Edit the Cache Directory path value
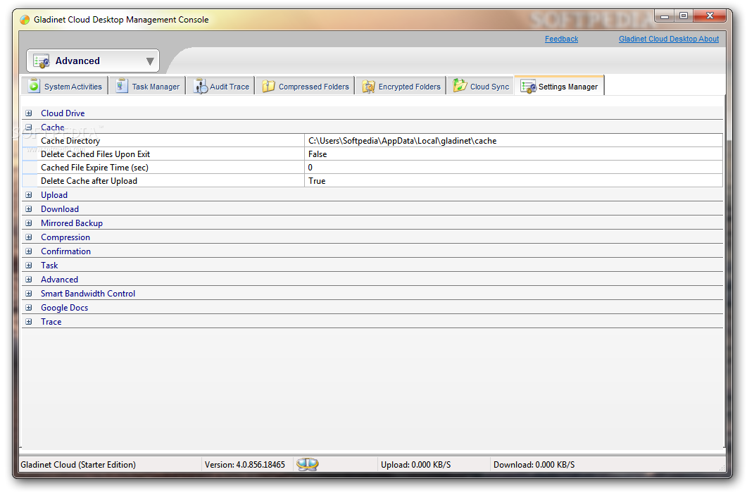Image resolution: width=747 pixels, height=493 pixels. [513, 141]
